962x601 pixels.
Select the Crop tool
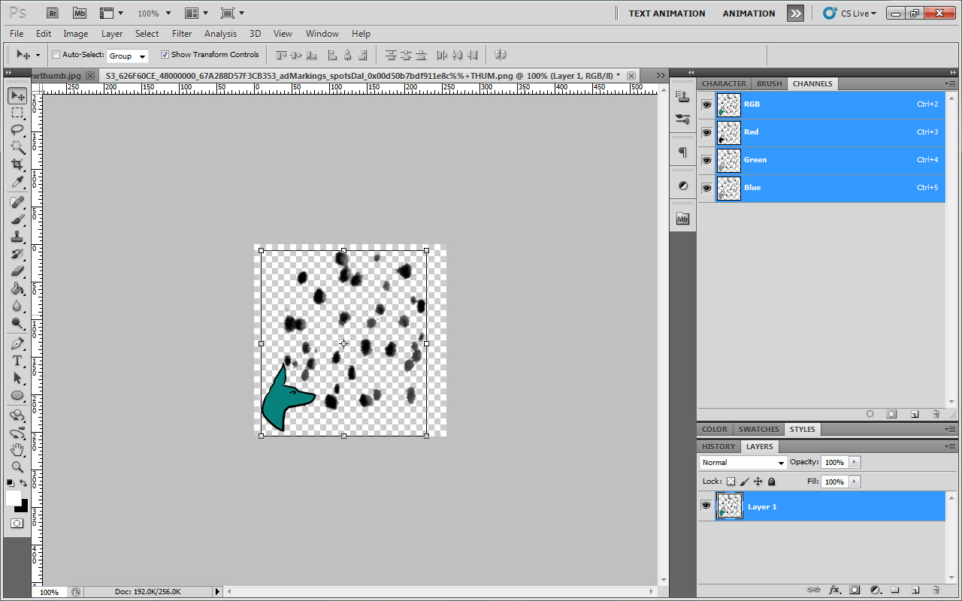pyautogui.click(x=17, y=165)
